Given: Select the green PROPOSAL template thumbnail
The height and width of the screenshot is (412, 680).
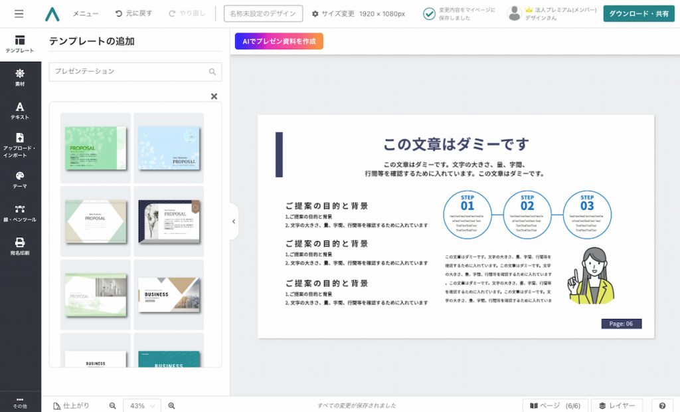Looking at the screenshot, I should 96,148.
